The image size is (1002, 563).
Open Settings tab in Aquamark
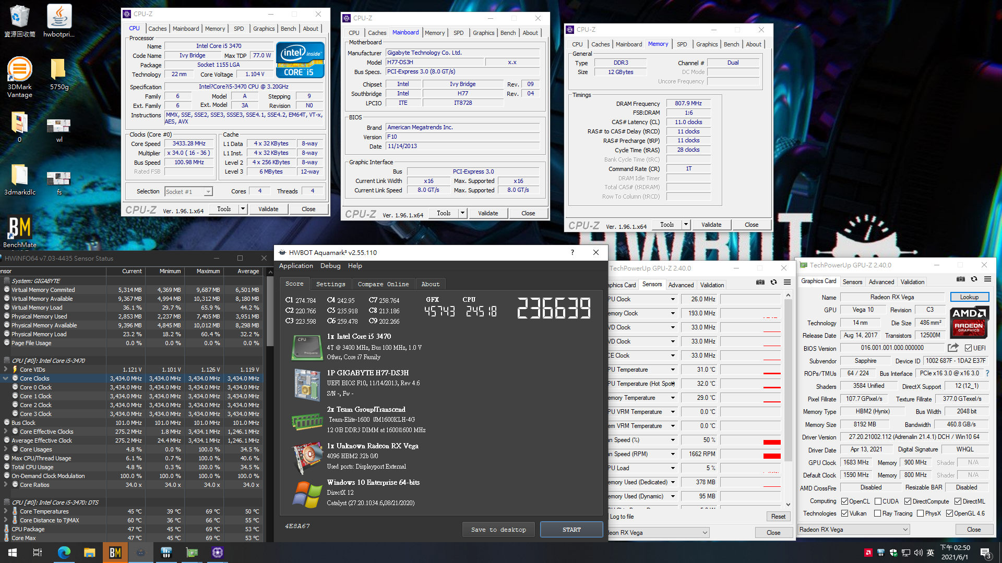pos(330,284)
